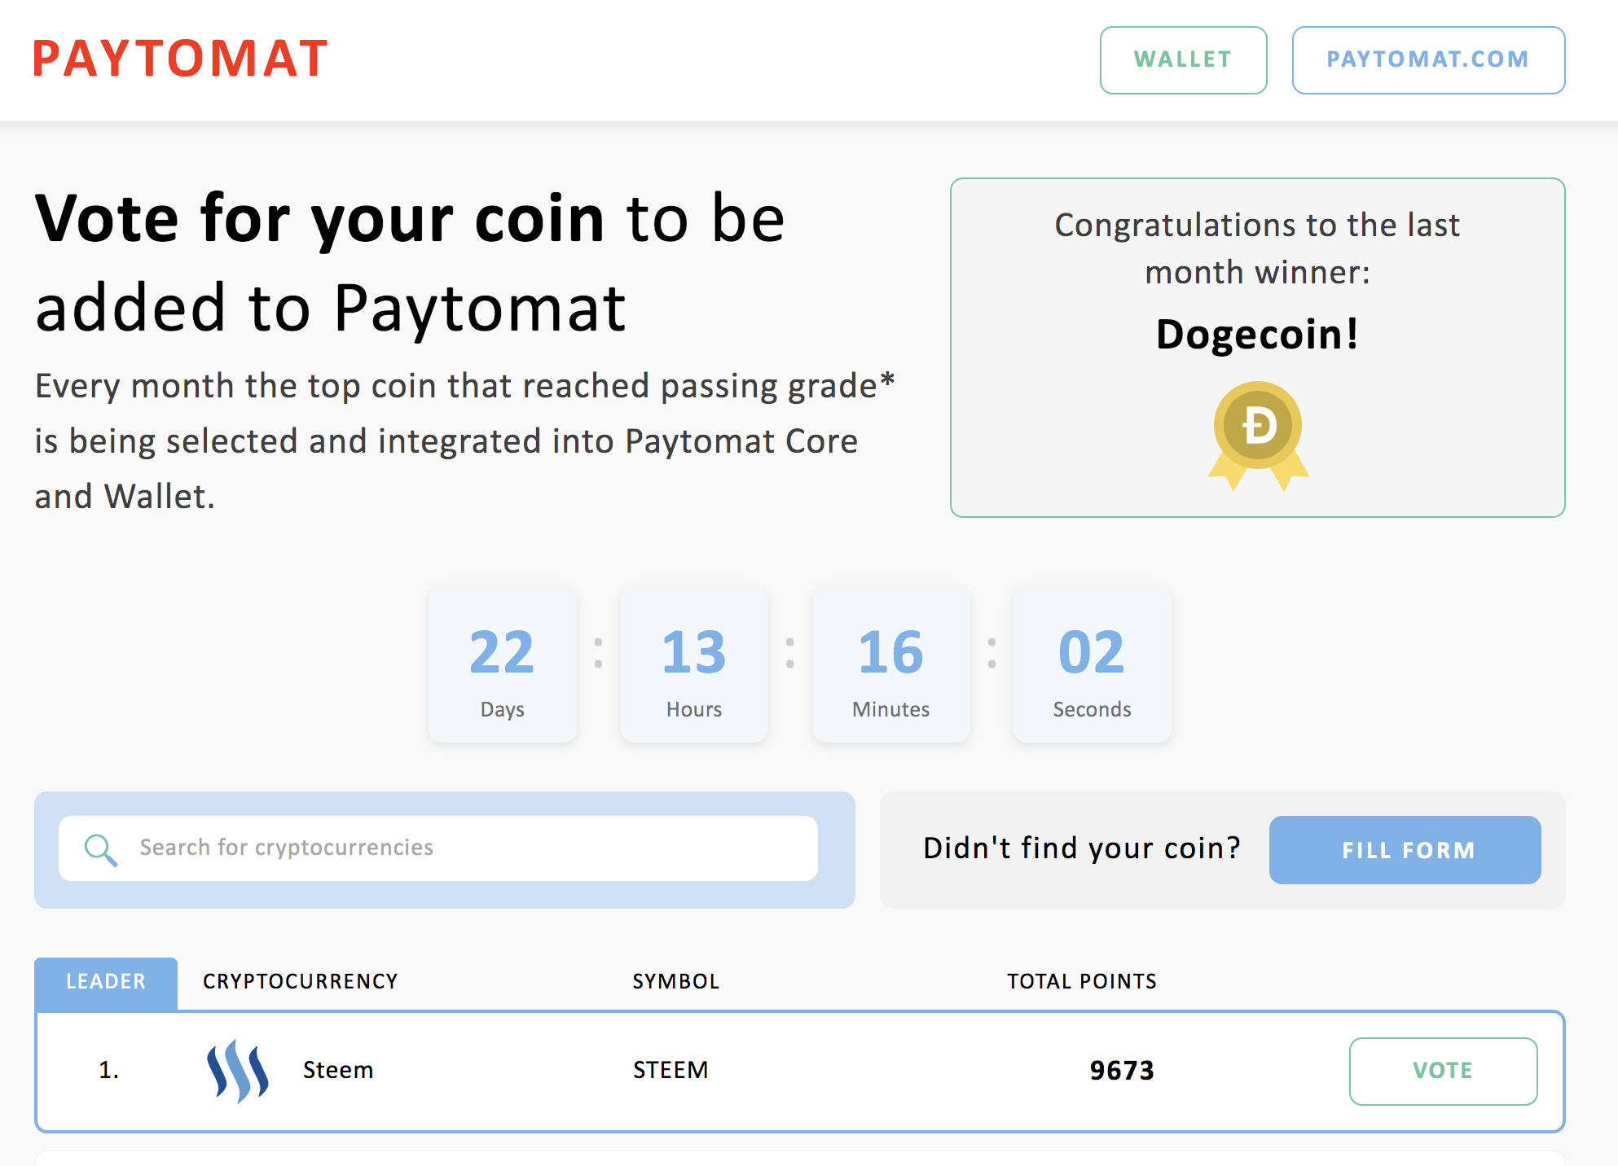The height and width of the screenshot is (1166, 1618).
Task: Vote for Steem
Action: pyautogui.click(x=1443, y=1071)
